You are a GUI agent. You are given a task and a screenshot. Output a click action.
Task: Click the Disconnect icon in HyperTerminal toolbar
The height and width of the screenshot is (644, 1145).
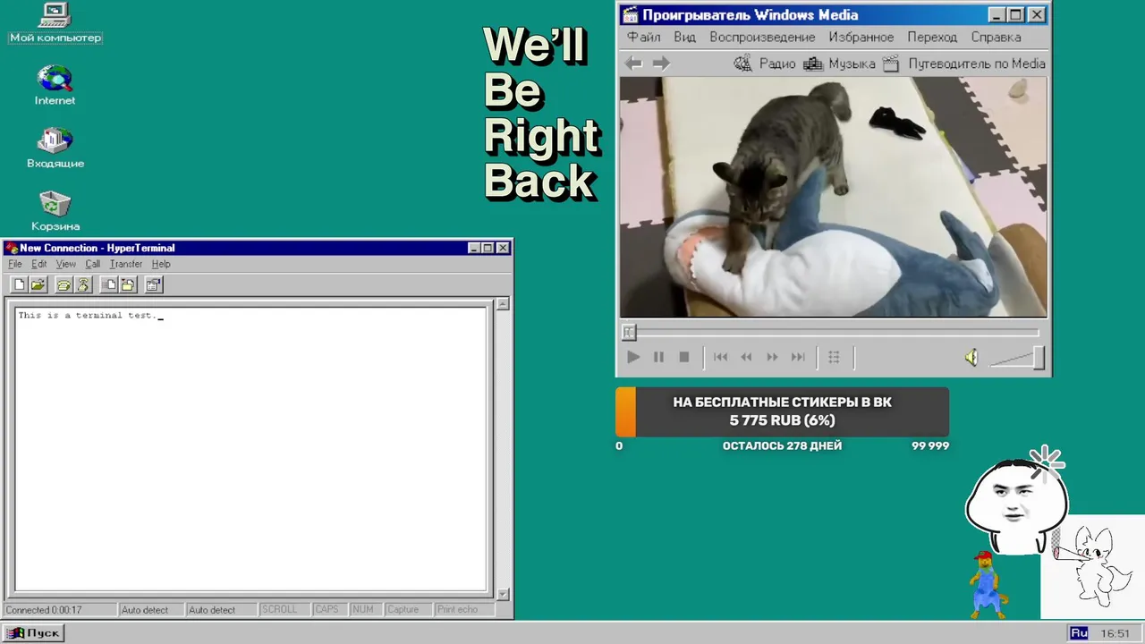tap(83, 284)
